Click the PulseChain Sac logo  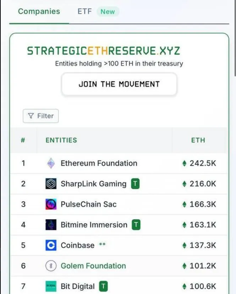point(50,204)
